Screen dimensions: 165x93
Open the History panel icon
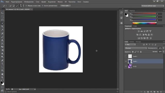pyautogui.click(x=121, y=13)
